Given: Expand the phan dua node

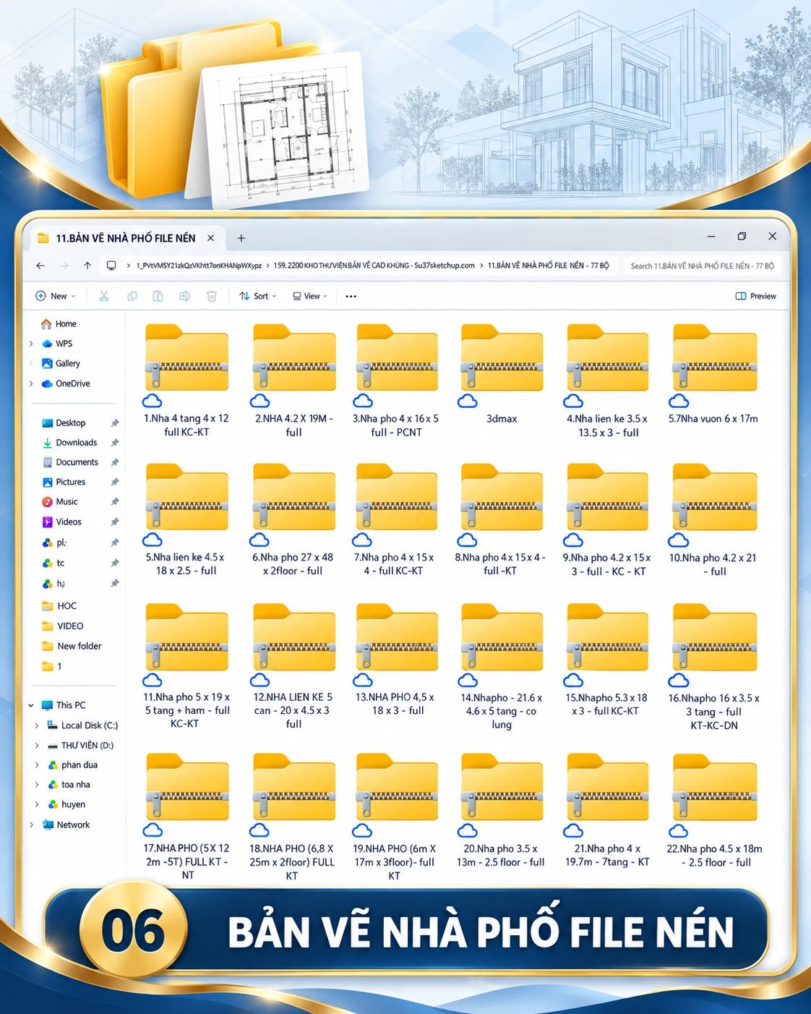Looking at the screenshot, I should tap(37, 764).
